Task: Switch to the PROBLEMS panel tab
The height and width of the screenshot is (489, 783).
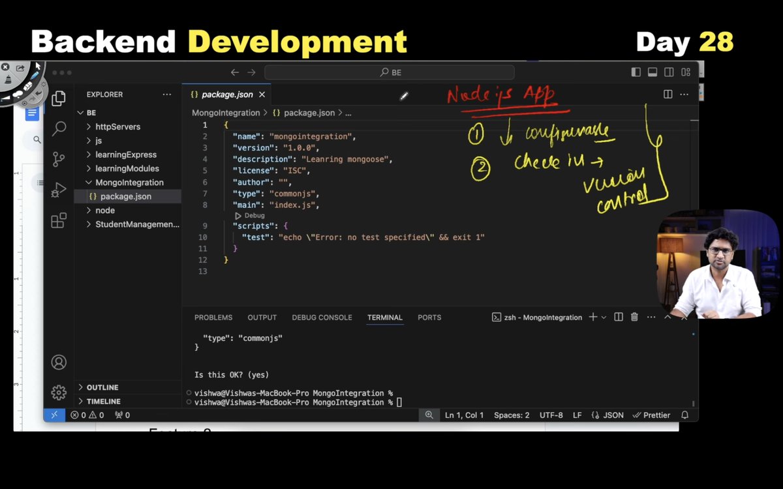Action: 213,318
